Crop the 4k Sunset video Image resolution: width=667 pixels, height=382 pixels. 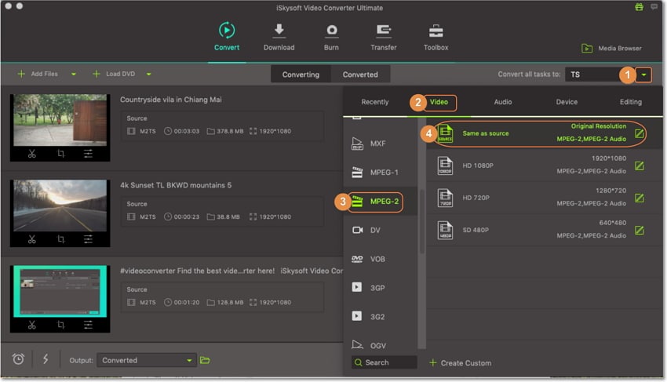pos(60,239)
